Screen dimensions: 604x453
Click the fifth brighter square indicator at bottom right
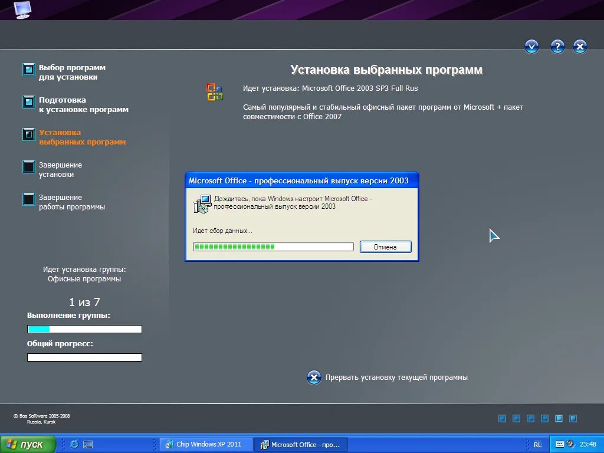[559, 418]
